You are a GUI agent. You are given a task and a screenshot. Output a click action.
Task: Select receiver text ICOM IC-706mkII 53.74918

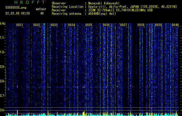click(x=109, y=10)
